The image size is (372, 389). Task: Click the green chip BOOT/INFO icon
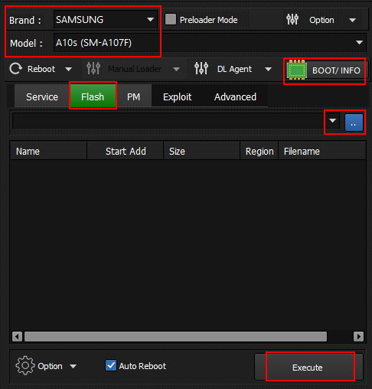[297, 70]
